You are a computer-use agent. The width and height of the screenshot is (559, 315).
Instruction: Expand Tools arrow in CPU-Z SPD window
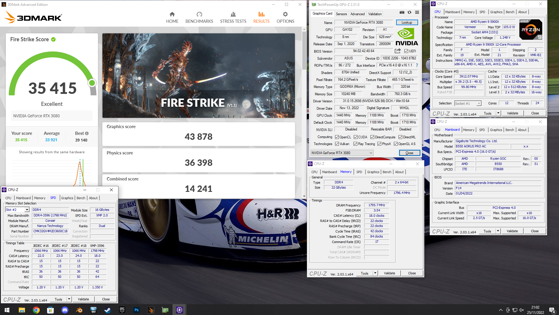point(69,299)
